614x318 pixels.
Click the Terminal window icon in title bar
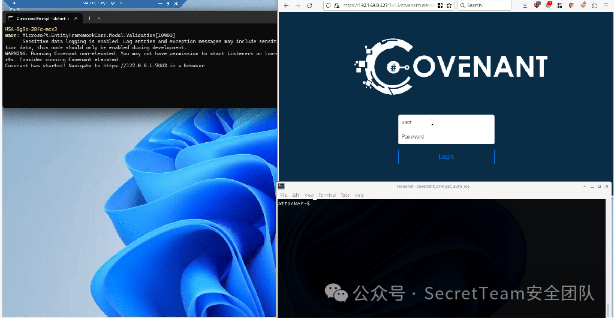point(281,187)
